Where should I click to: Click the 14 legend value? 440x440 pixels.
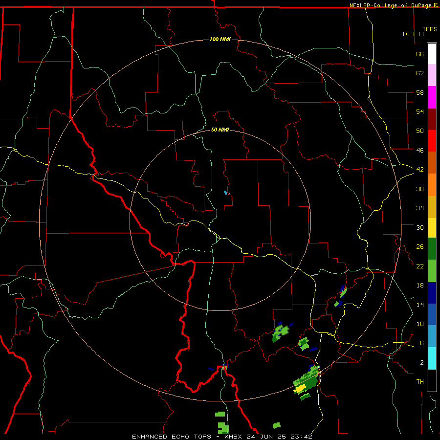point(420,305)
